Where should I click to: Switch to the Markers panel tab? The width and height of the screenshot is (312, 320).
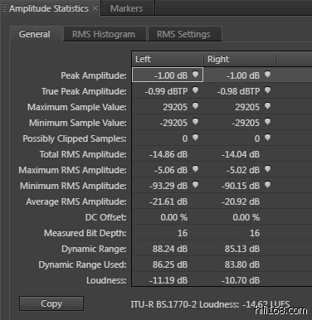click(127, 8)
